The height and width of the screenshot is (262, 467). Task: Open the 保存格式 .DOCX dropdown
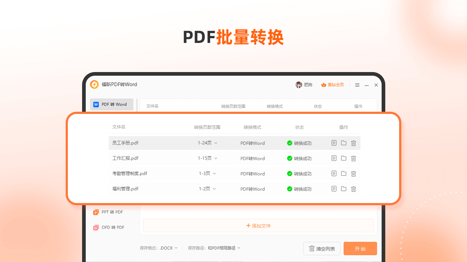(169, 248)
